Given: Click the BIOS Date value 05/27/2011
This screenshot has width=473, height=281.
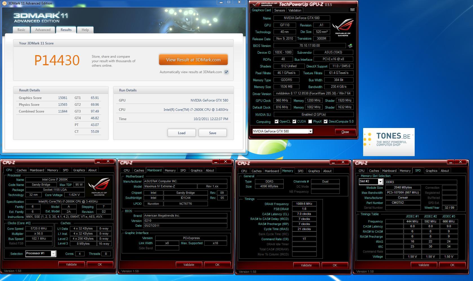Looking at the screenshot, I should (185, 226).
